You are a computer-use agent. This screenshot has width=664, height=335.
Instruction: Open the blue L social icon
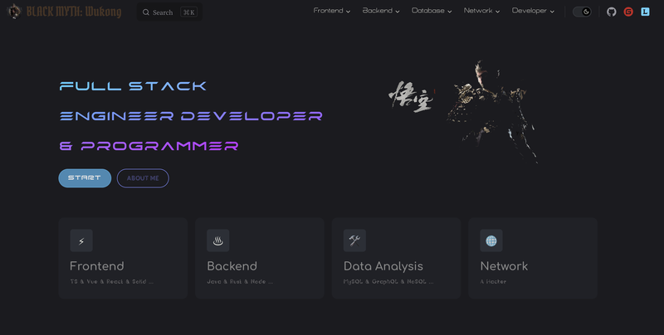point(645,12)
